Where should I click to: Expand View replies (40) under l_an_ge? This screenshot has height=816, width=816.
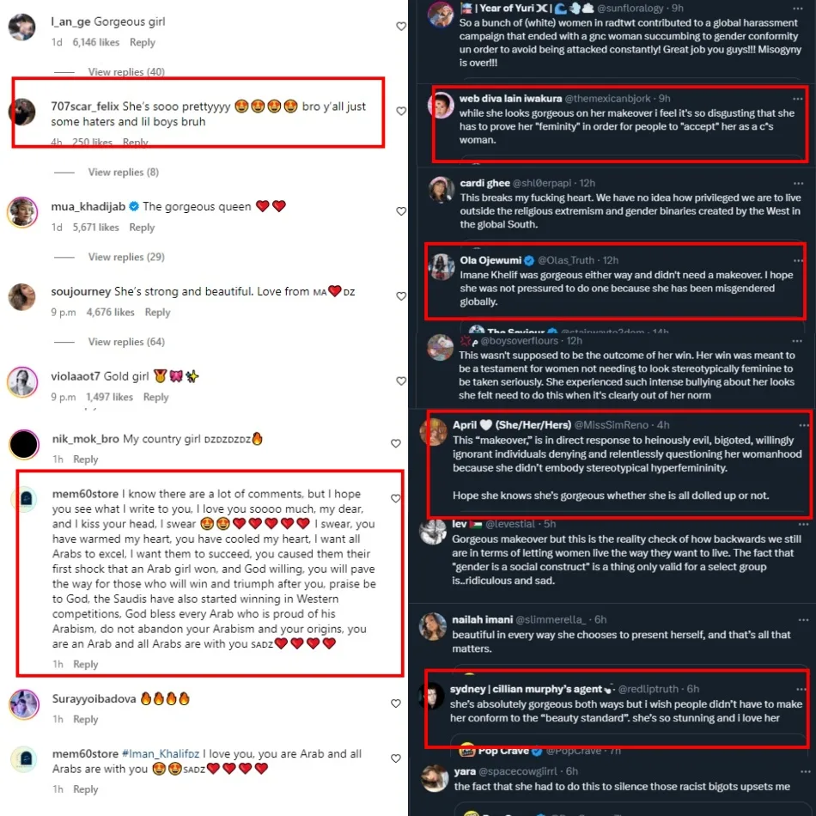[x=126, y=72]
